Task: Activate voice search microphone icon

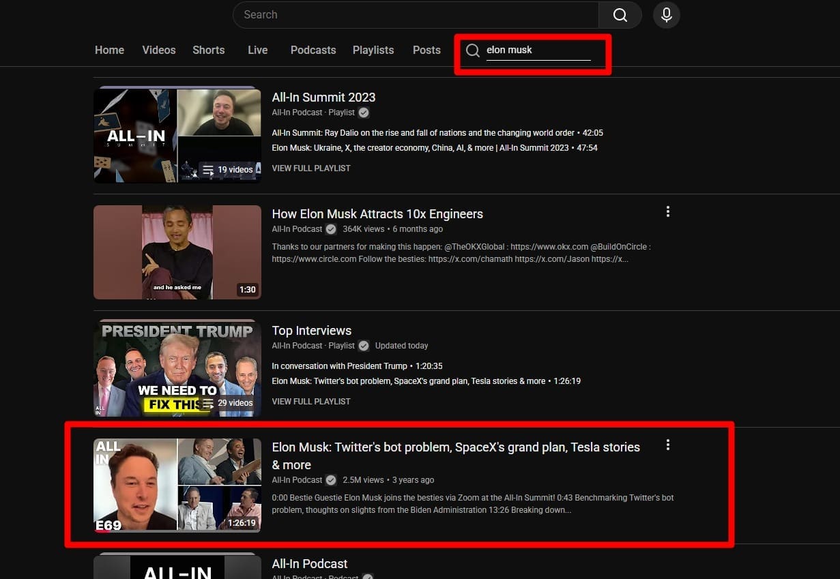Action: (x=666, y=15)
